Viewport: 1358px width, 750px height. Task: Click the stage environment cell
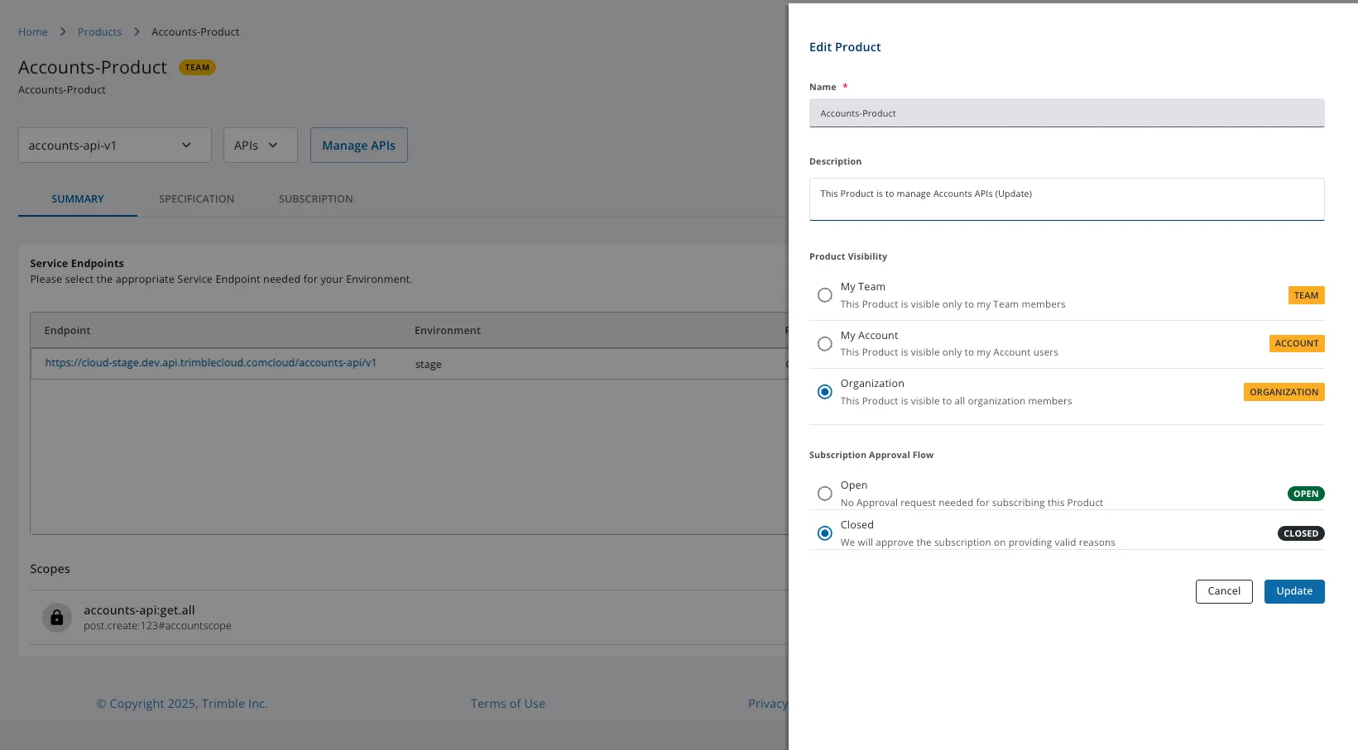(x=429, y=365)
